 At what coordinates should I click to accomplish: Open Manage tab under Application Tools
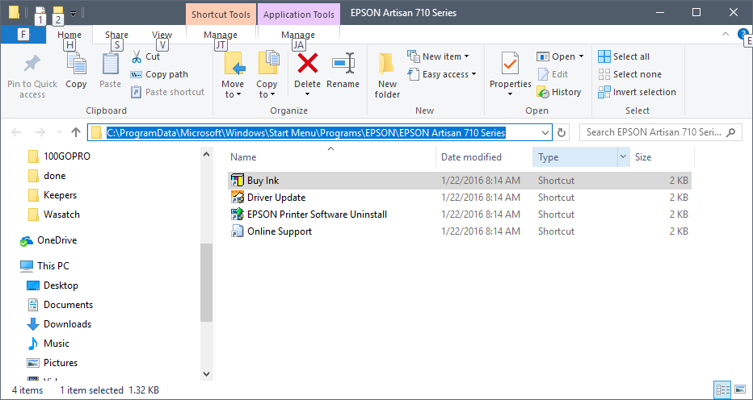(x=298, y=35)
